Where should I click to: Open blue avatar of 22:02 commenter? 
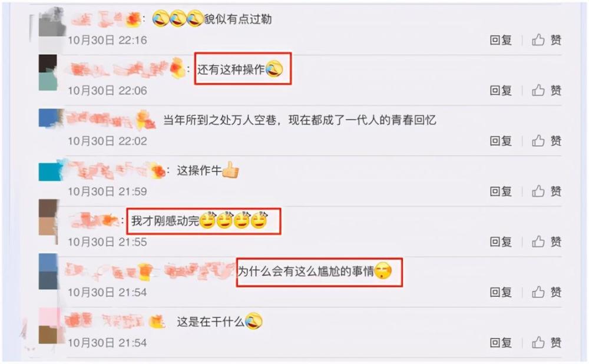point(49,118)
